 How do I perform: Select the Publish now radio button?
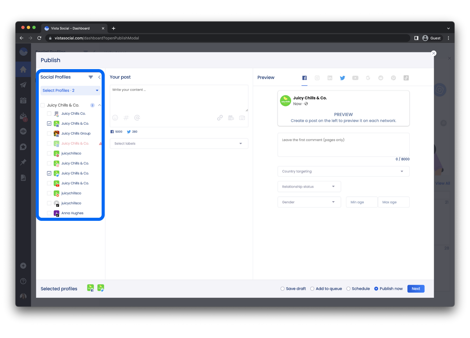pyautogui.click(x=376, y=289)
